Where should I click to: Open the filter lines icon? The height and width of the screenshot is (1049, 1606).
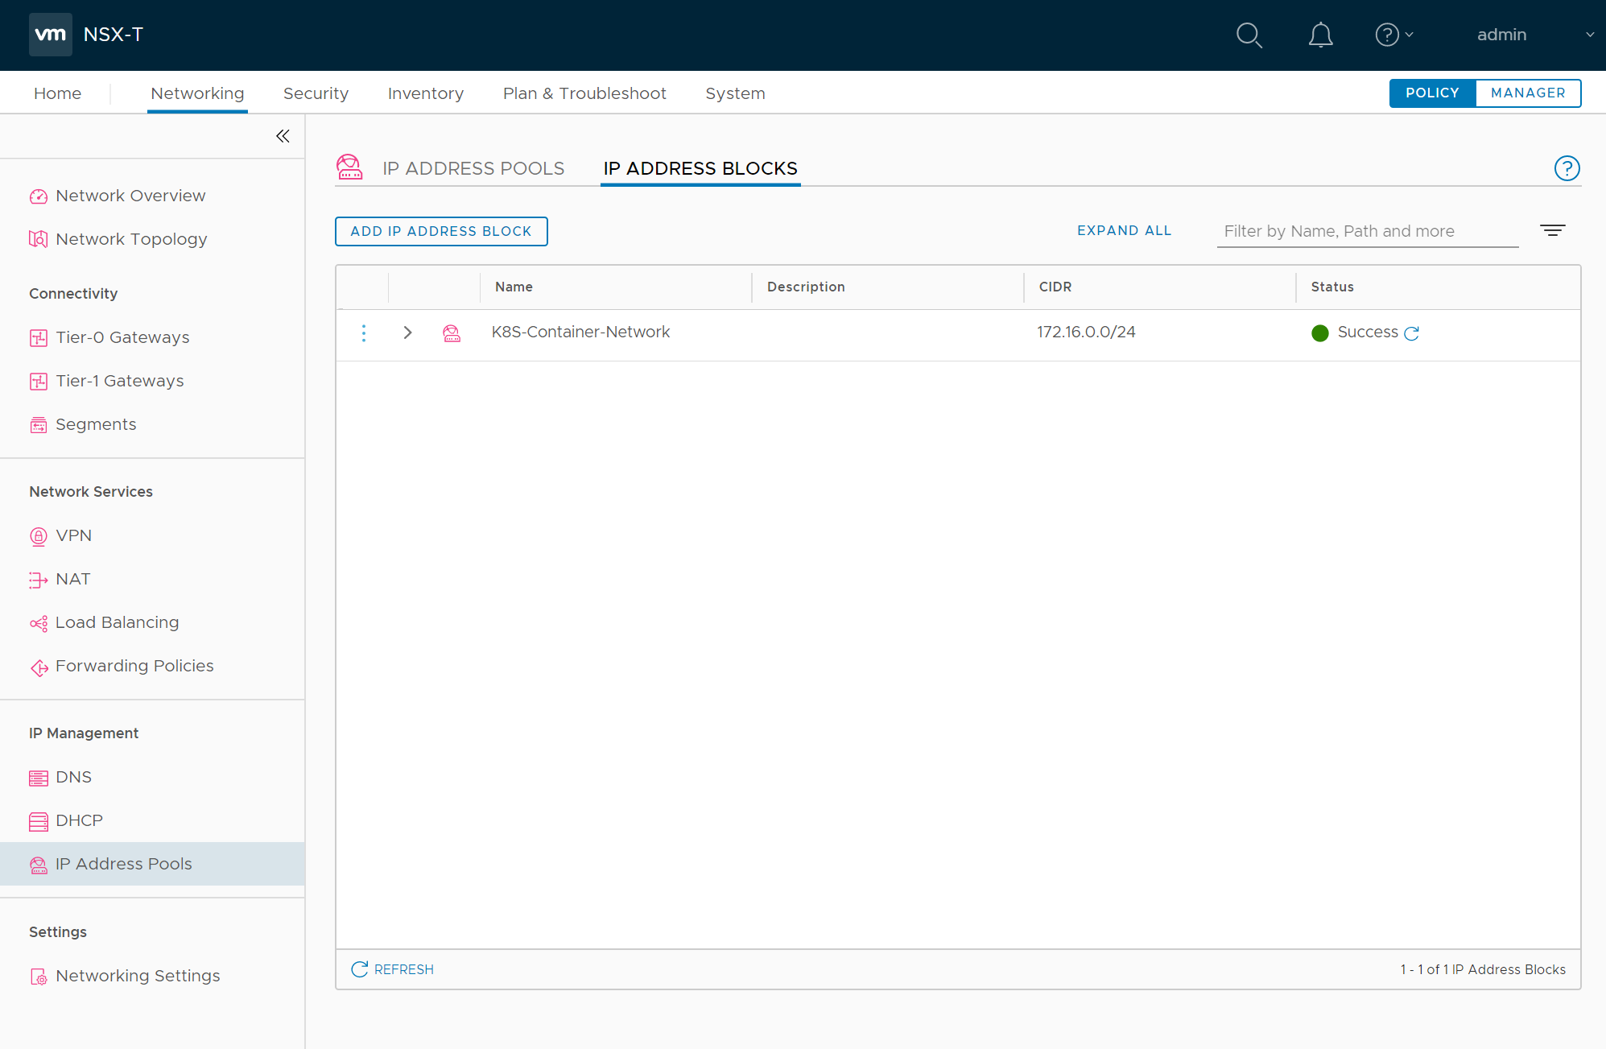click(x=1553, y=231)
